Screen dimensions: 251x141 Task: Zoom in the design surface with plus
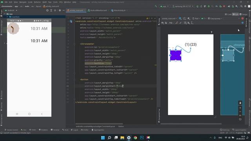[240, 108]
